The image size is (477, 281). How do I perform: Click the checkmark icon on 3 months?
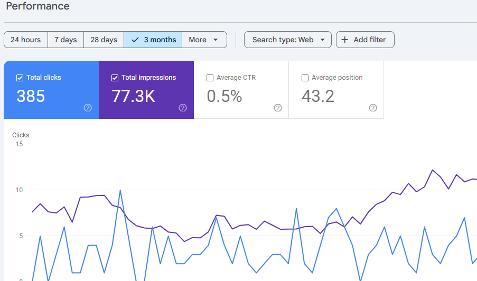tap(135, 40)
